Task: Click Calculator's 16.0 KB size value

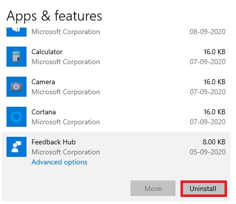Action: [214, 52]
